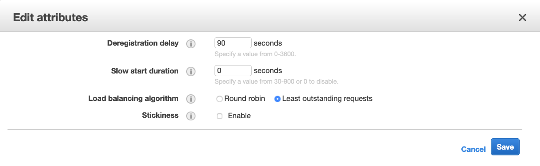Show info for Load balancing algorithm
The image size is (540, 166).
(x=191, y=99)
